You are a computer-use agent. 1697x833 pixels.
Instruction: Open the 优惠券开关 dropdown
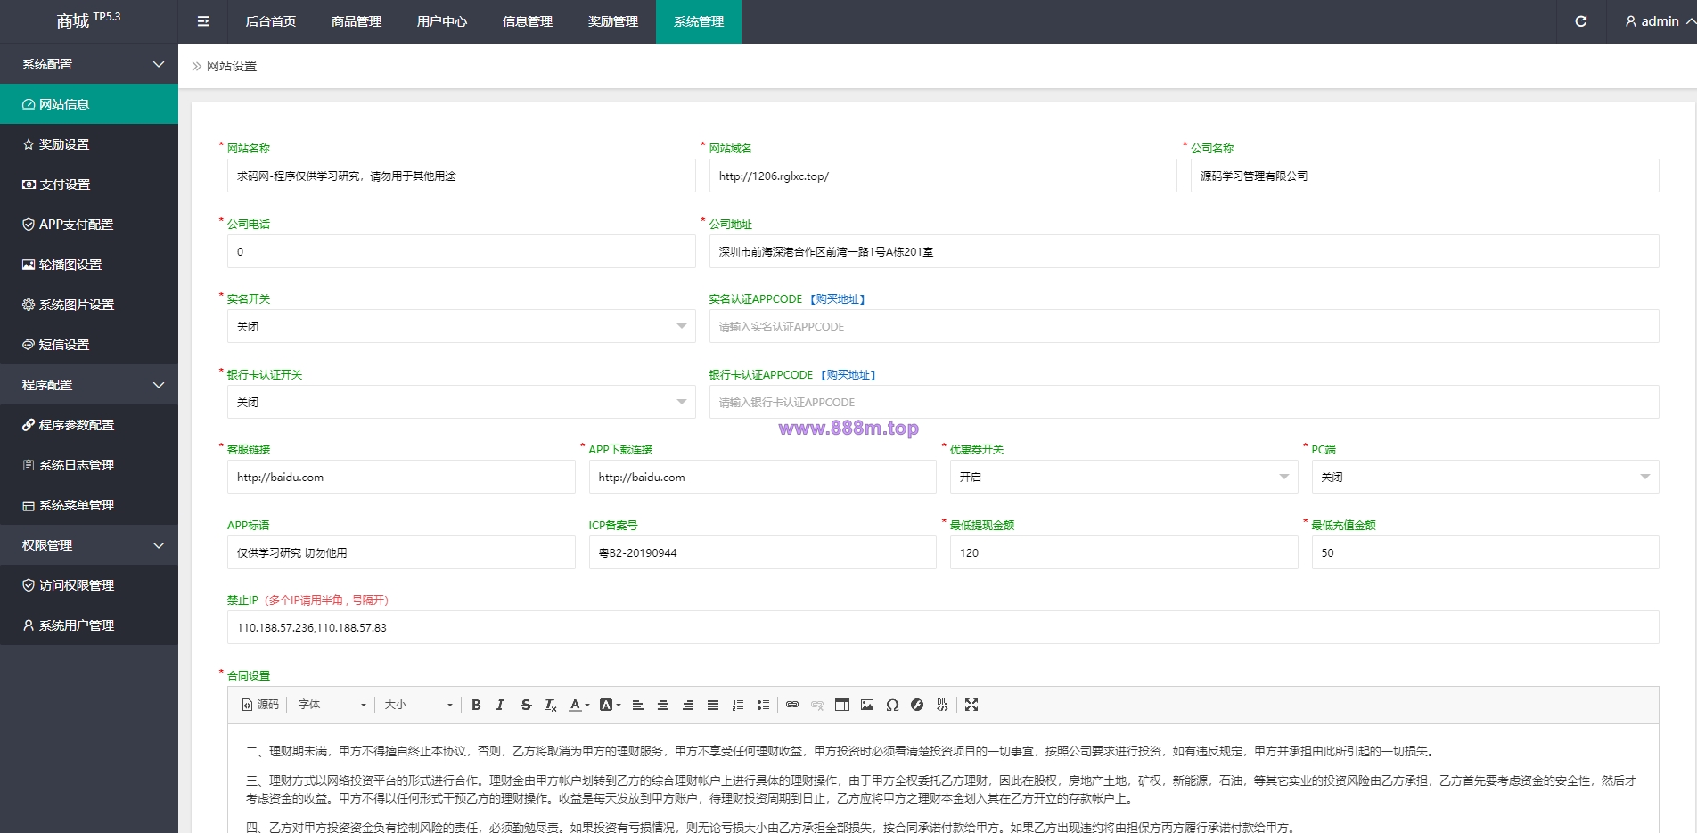point(1124,477)
